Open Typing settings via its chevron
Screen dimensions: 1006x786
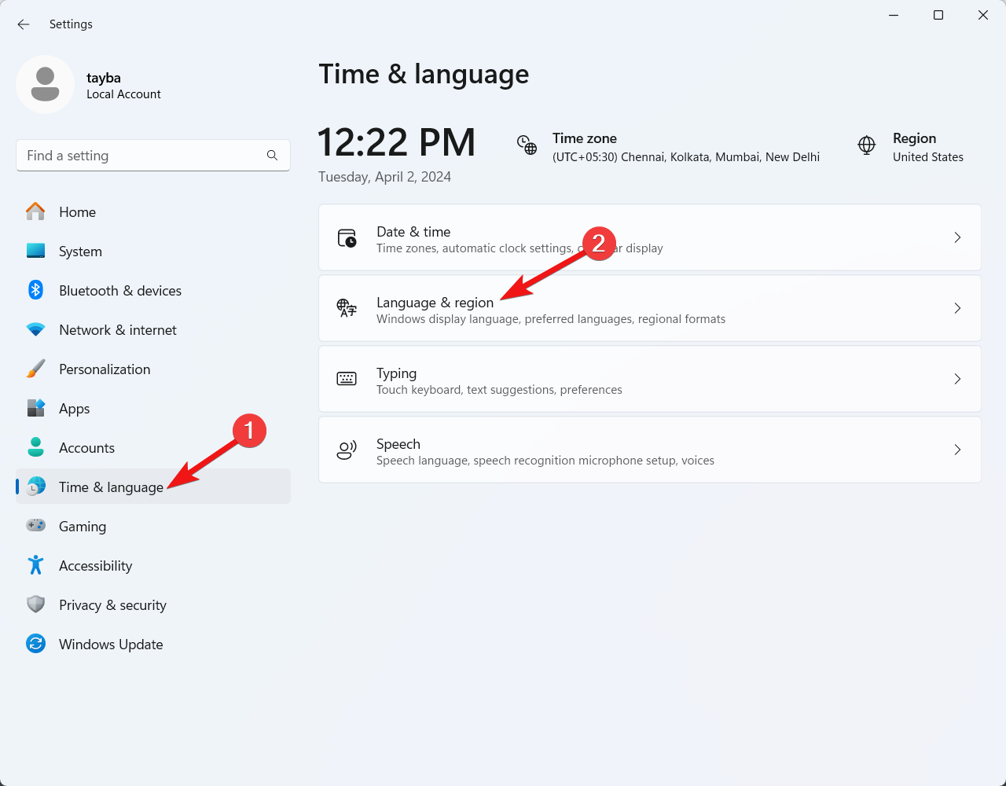pyautogui.click(x=957, y=379)
